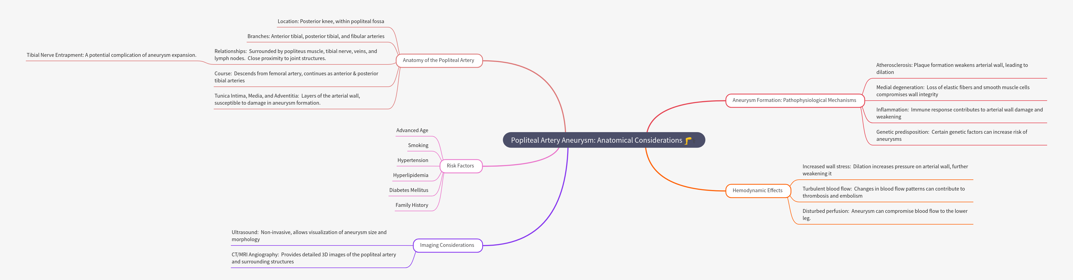Click the 'Genetic predisposition' mechanism text
1073x280 pixels.
click(x=951, y=136)
